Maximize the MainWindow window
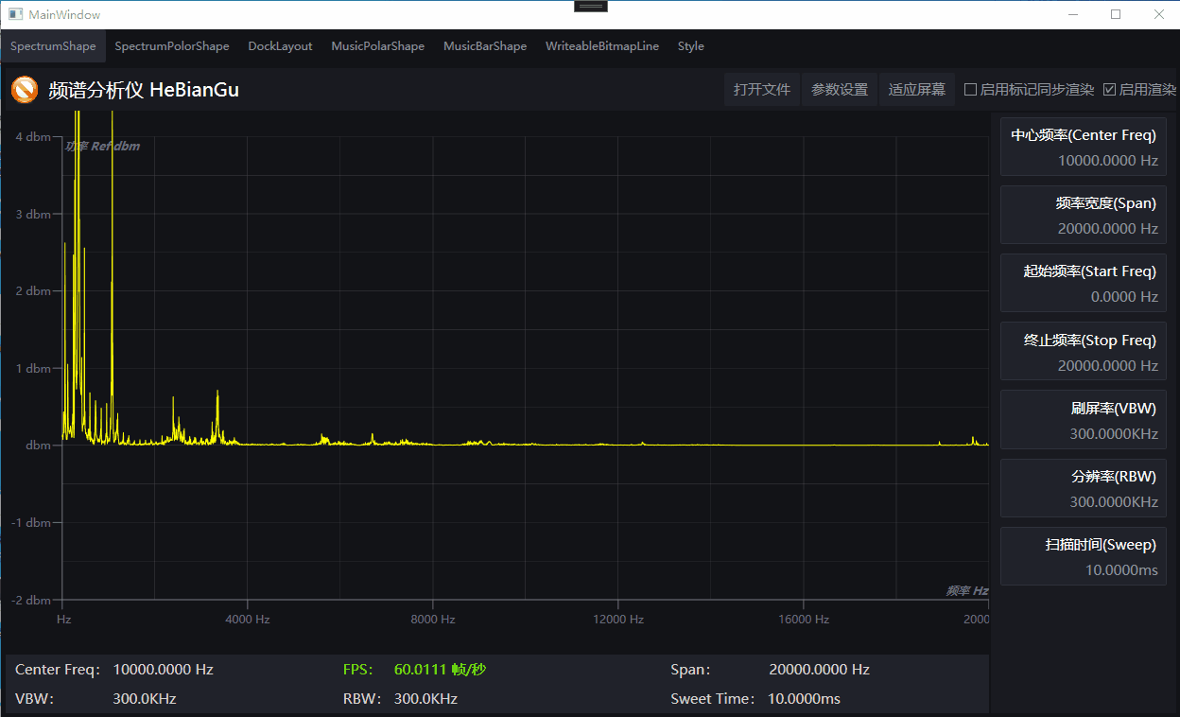Screen dimensions: 1180x717 pyautogui.click(x=1116, y=14)
